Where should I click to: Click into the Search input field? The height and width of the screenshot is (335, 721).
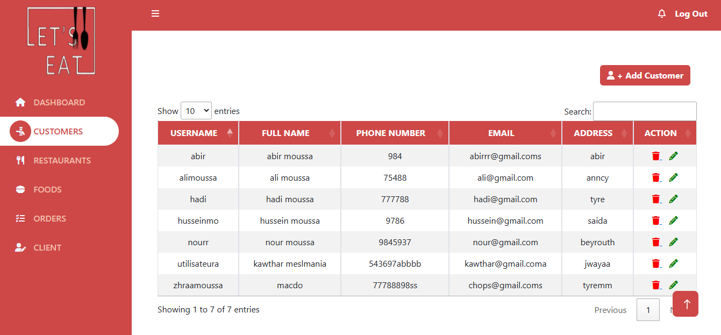pos(644,111)
